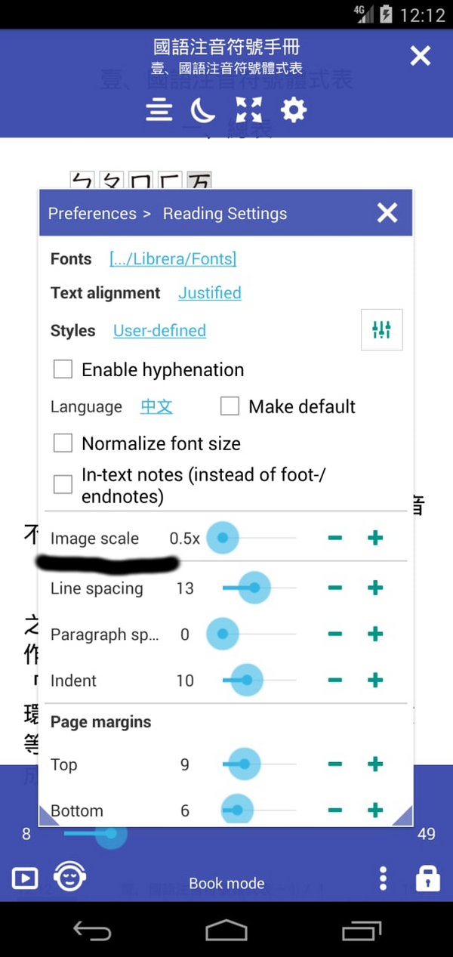The width and height of the screenshot is (453, 957).
Task: Open the Justified text alignment selector
Action: [210, 293]
